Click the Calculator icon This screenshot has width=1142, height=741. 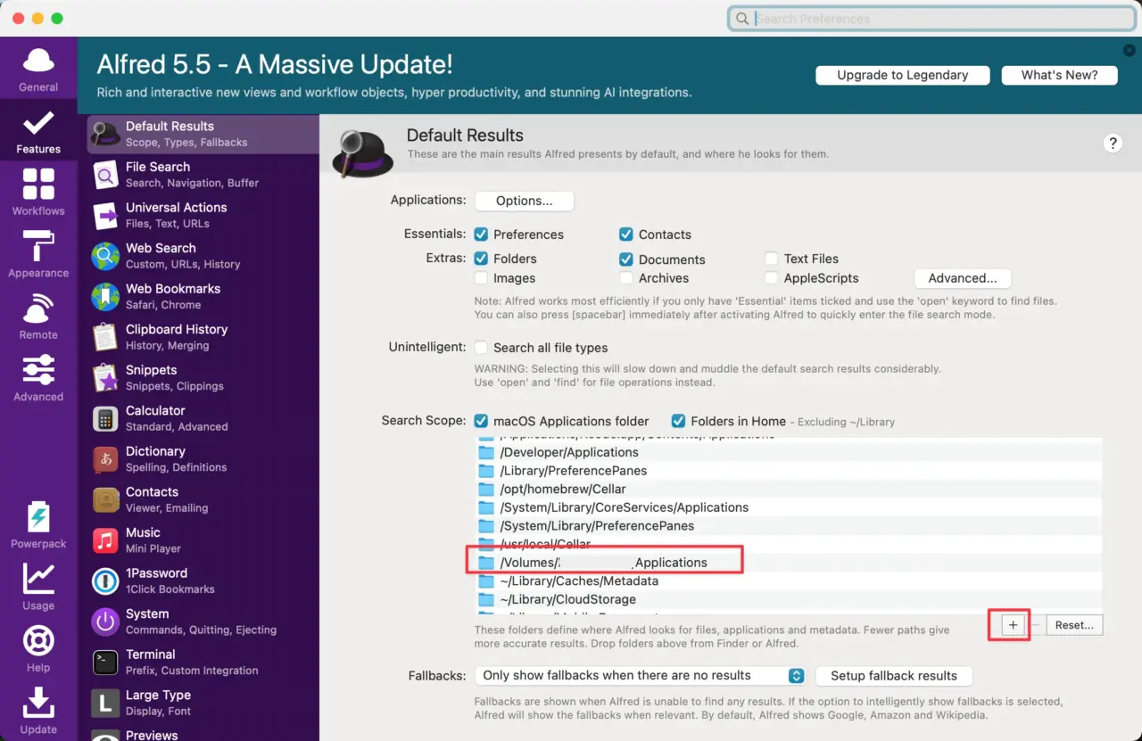click(105, 418)
